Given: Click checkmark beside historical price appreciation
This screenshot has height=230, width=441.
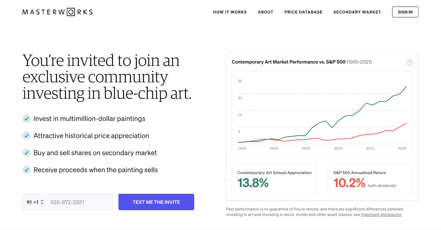Looking at the screenshot, I should (x=26, y=136).
